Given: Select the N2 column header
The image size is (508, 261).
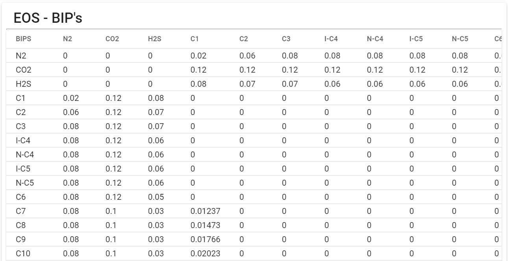Looking at the screenshot, I should [x=68, y=39].
